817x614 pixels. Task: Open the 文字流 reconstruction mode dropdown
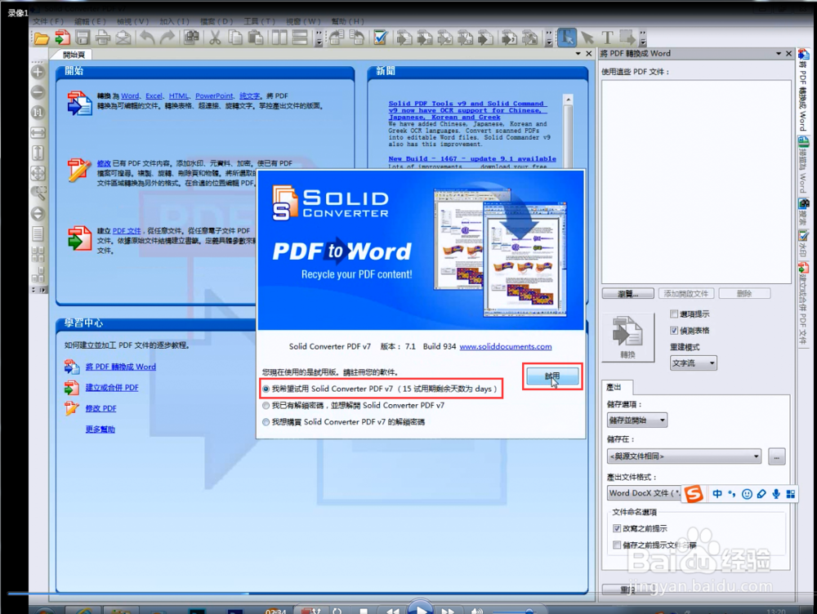(x=693, y=363)
